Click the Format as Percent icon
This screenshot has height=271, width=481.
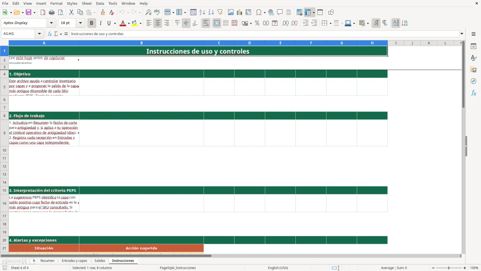pos(257,23)
